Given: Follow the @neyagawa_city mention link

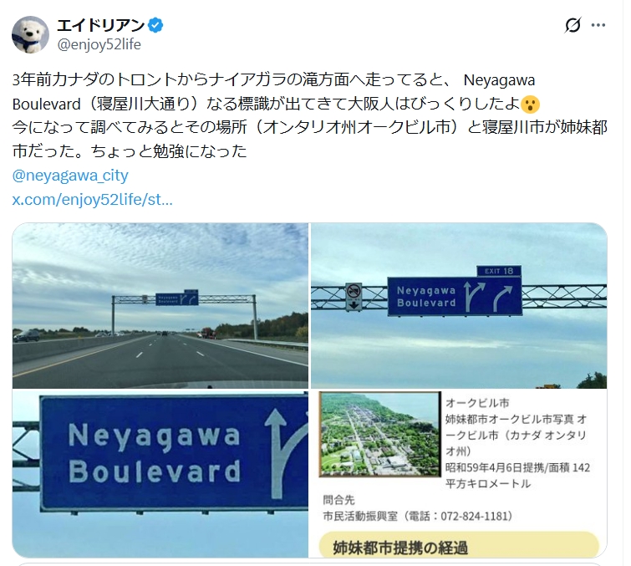Looking at the screenshot, I should pyautogui.click(x=70, y=176).
